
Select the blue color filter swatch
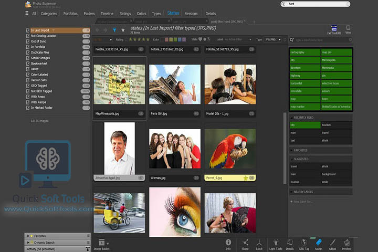[180, 39]
